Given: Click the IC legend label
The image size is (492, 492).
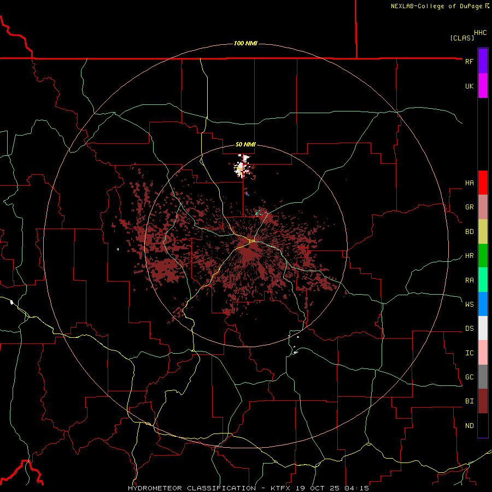Looking at the screenshot, I should (x=469, y=353).
